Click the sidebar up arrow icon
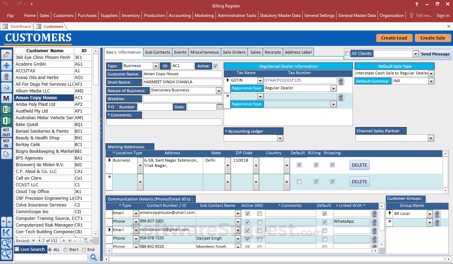Image resolution: width=453 pixels, height=264 pixels. (9, 222)
